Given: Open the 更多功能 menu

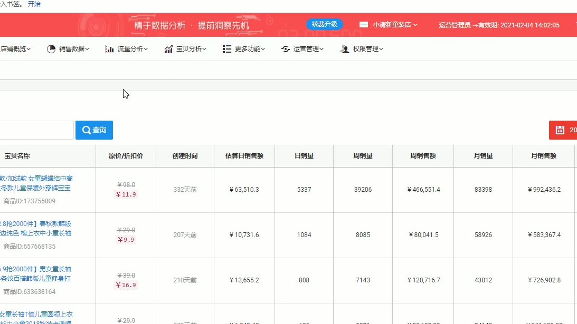Looking at the screenshot, I should [x=250, y=49].
